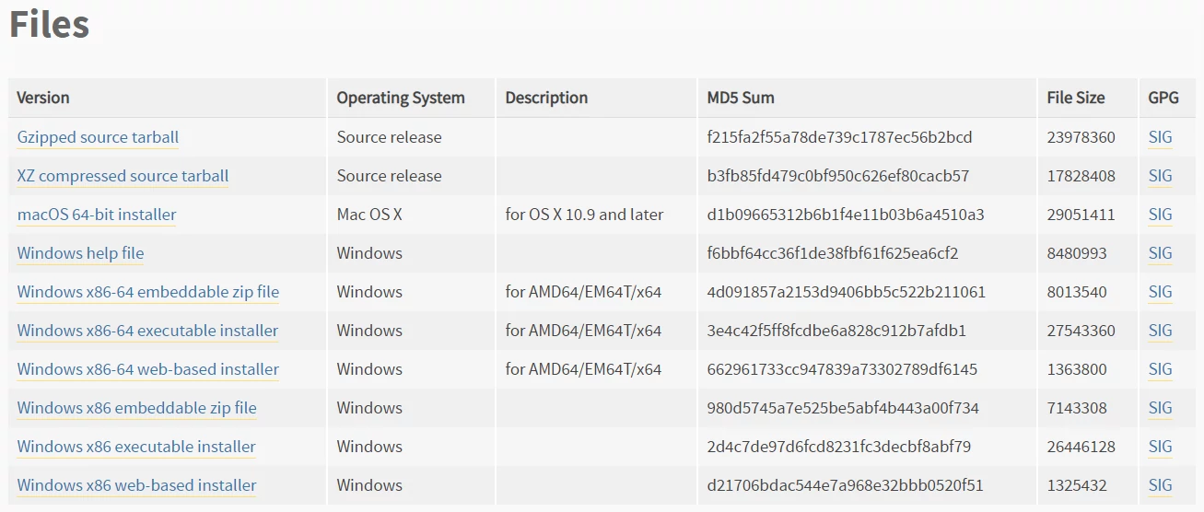Click Windows x86 web-based installer link
This screenshot has height=512, width=1204.
(x=136, y=485)
